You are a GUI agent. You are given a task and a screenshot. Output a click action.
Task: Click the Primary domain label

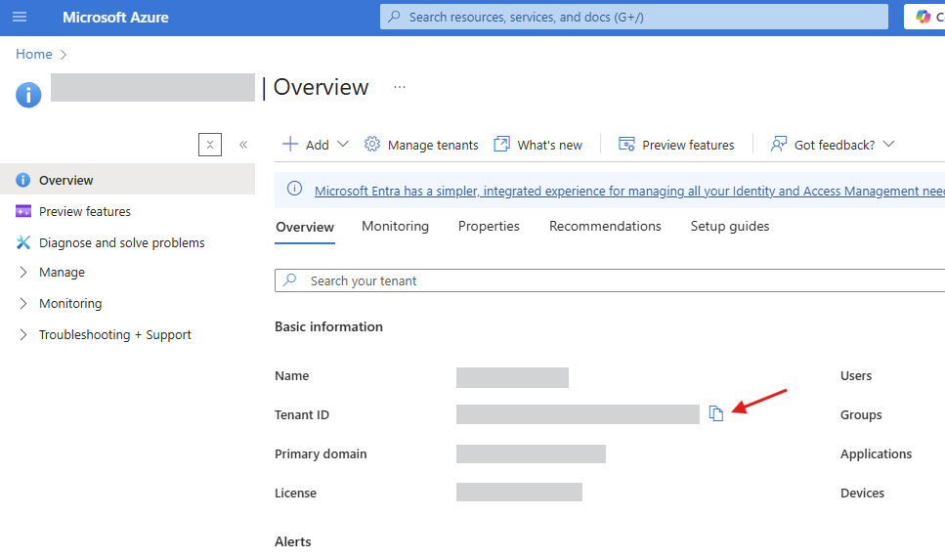click(x=321, y=454)
